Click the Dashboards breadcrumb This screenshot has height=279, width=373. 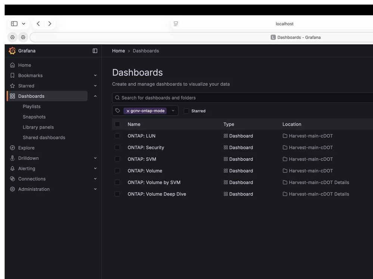[x=146, y=51]
